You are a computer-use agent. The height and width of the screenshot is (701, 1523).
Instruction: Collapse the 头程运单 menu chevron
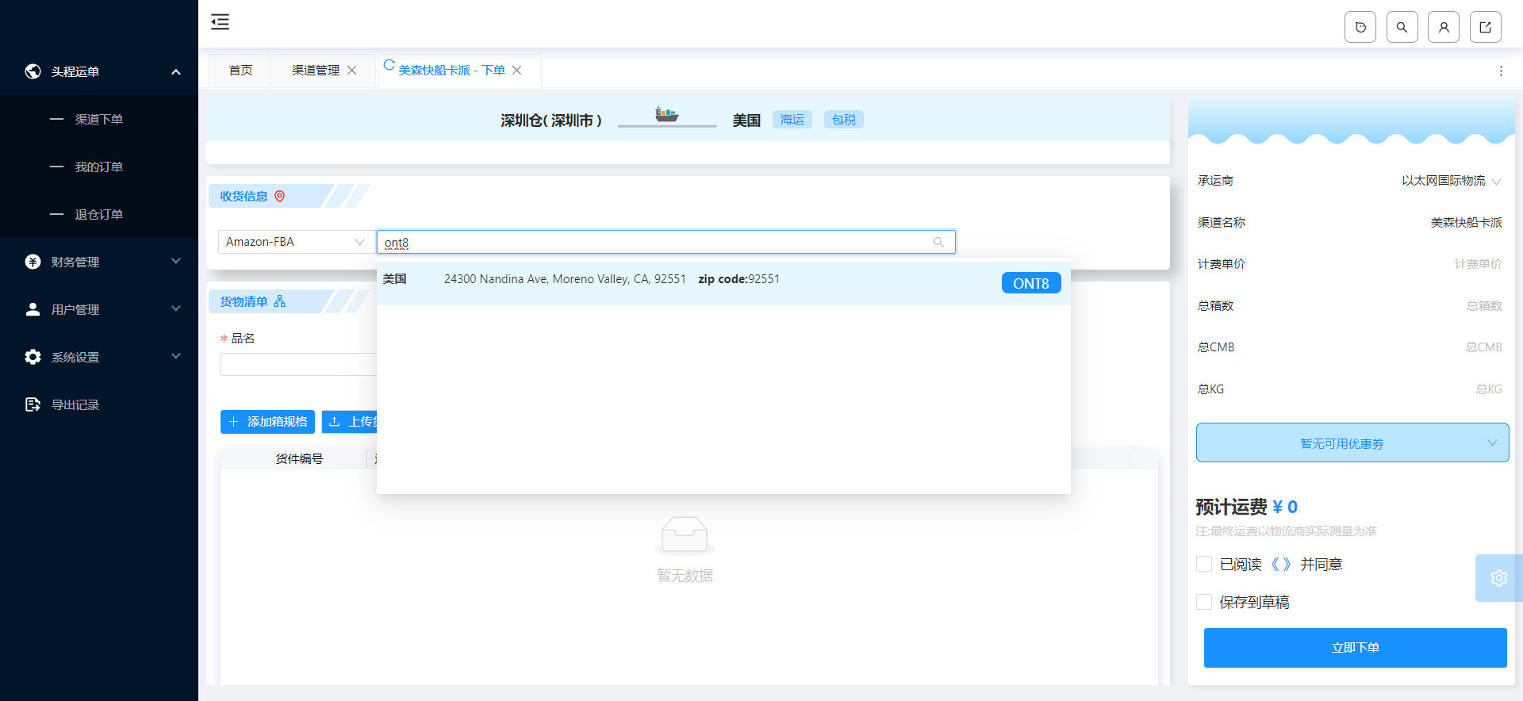(x=176, y=71)
